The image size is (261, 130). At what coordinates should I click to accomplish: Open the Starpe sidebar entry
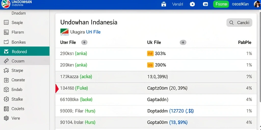tap(25, 71)
